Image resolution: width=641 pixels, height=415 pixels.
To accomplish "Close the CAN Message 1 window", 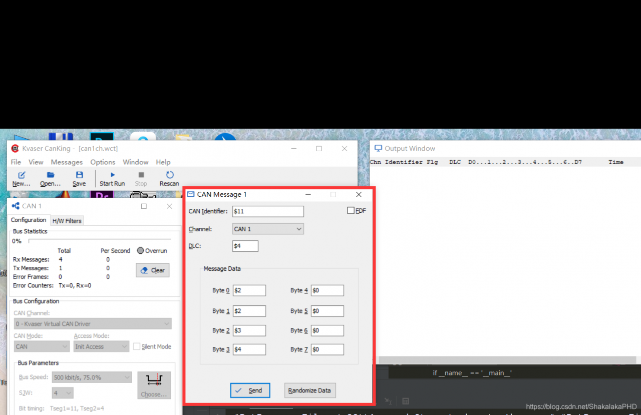I will [359, 194].
